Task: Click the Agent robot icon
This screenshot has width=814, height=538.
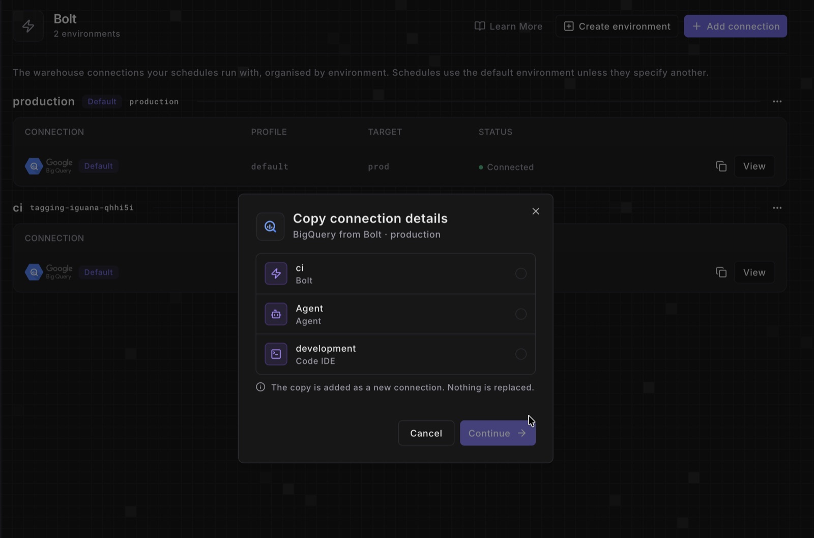Action: pyautogui.click(x=276, y=314)
